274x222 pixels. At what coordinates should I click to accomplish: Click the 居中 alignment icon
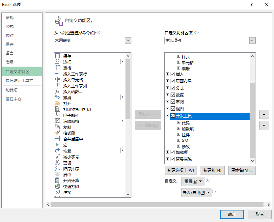tap(57, 175)
